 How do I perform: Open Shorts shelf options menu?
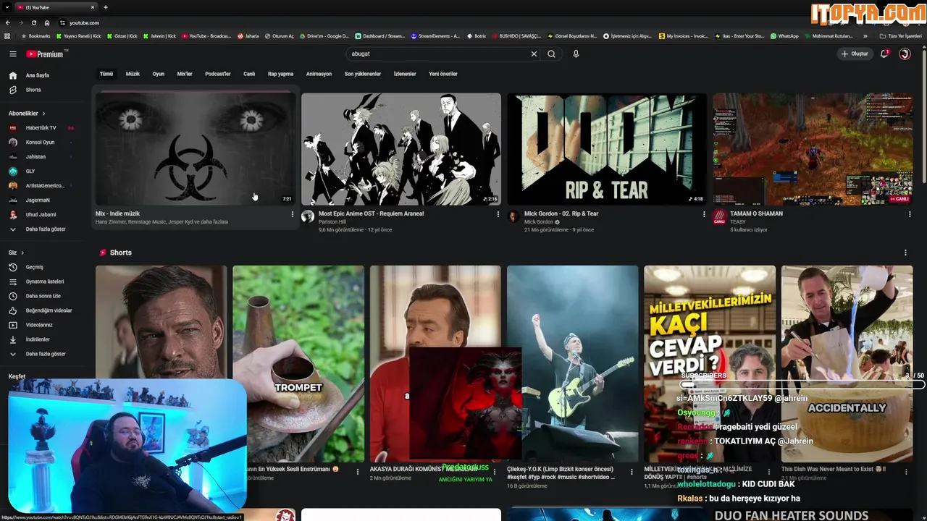[x=905, y=253]
